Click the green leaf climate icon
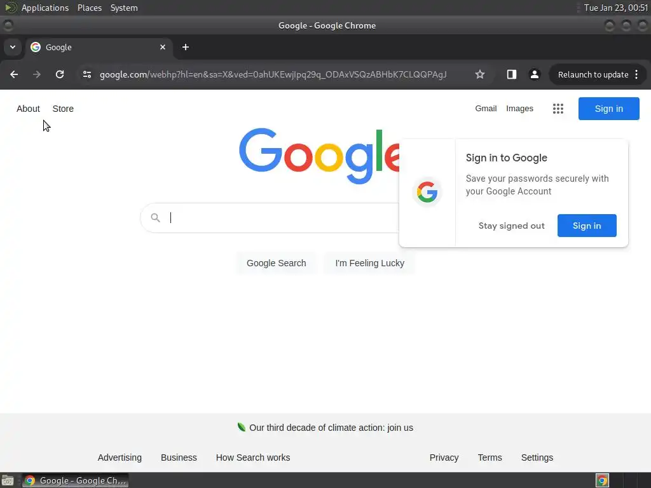The width and height of the screenshot is (651, 488). click(x=241, y=427)
